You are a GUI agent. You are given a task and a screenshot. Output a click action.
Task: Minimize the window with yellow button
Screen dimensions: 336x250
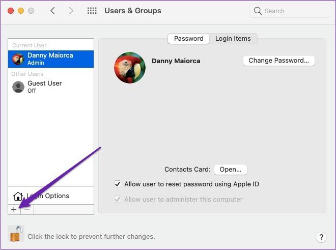point(21,11)
